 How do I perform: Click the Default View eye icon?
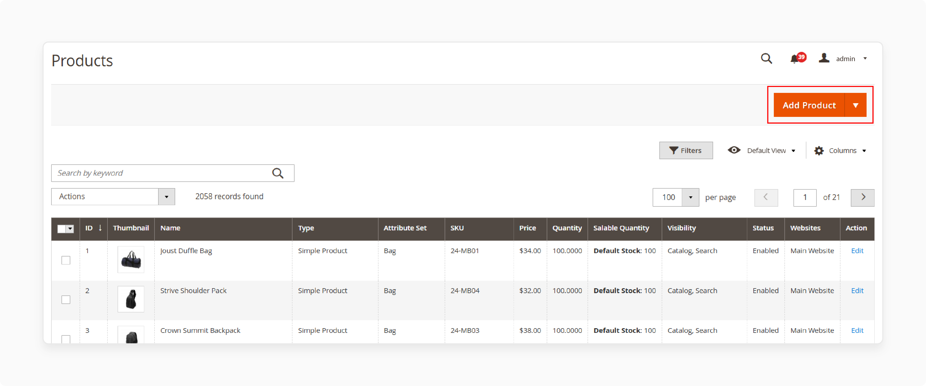click(x=734, y=150)
